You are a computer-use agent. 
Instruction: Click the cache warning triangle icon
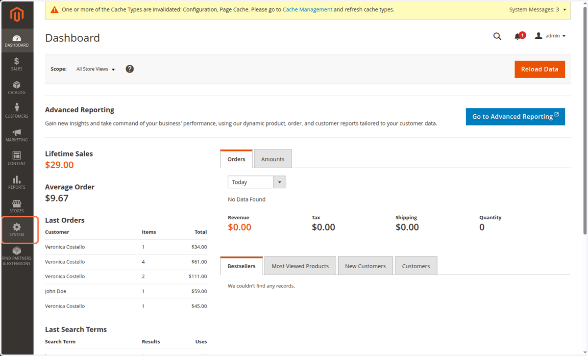tap(54, 10)
